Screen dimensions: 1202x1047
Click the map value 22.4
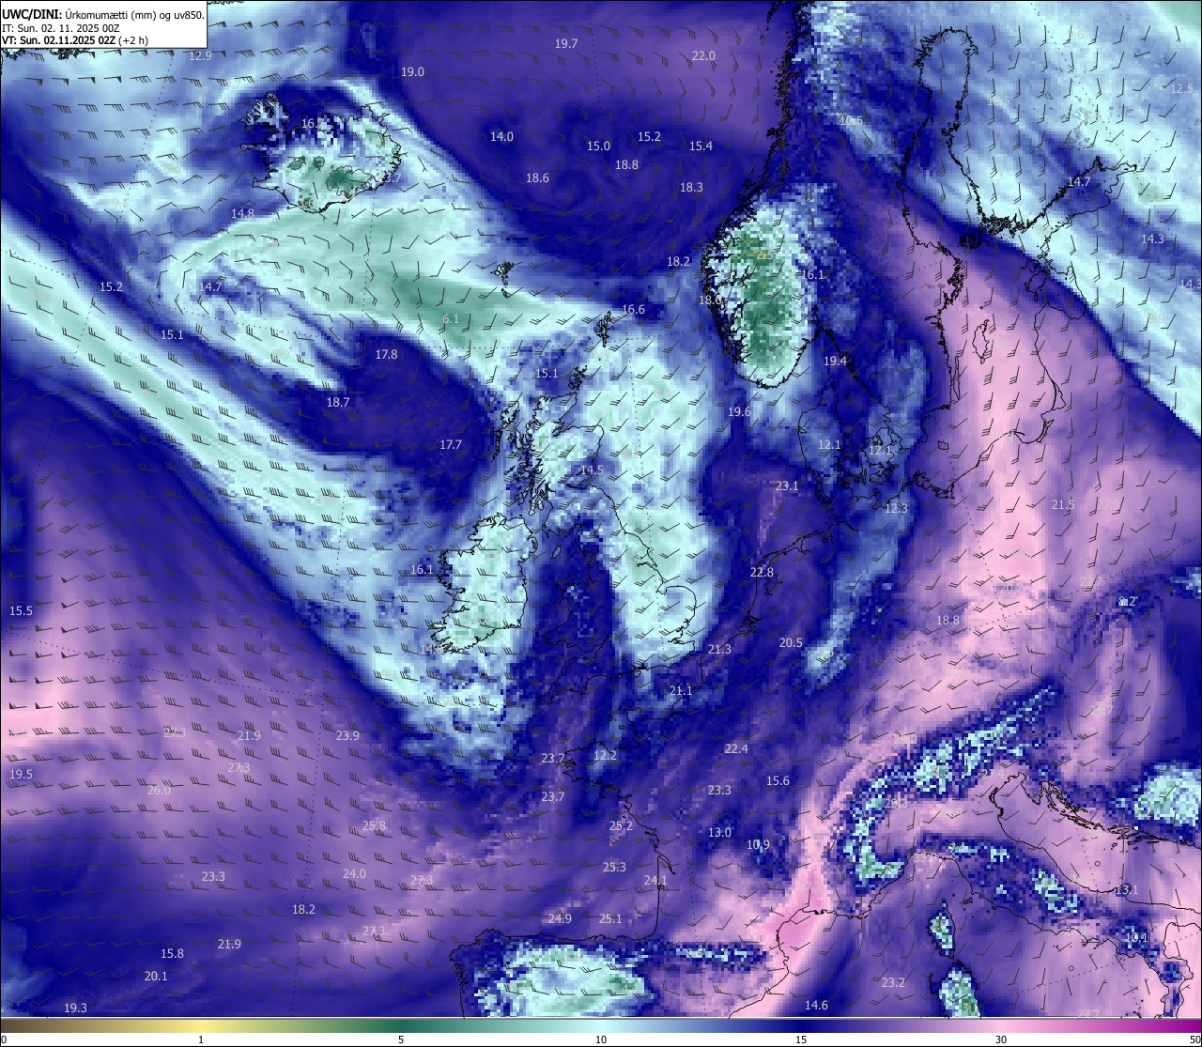[x=736, y=749]
